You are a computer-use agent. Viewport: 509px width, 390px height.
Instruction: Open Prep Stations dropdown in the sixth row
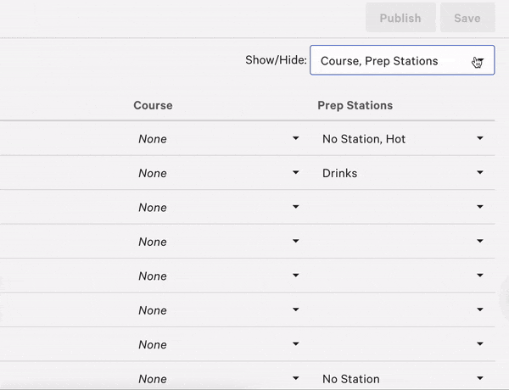(x=401, y=310)
